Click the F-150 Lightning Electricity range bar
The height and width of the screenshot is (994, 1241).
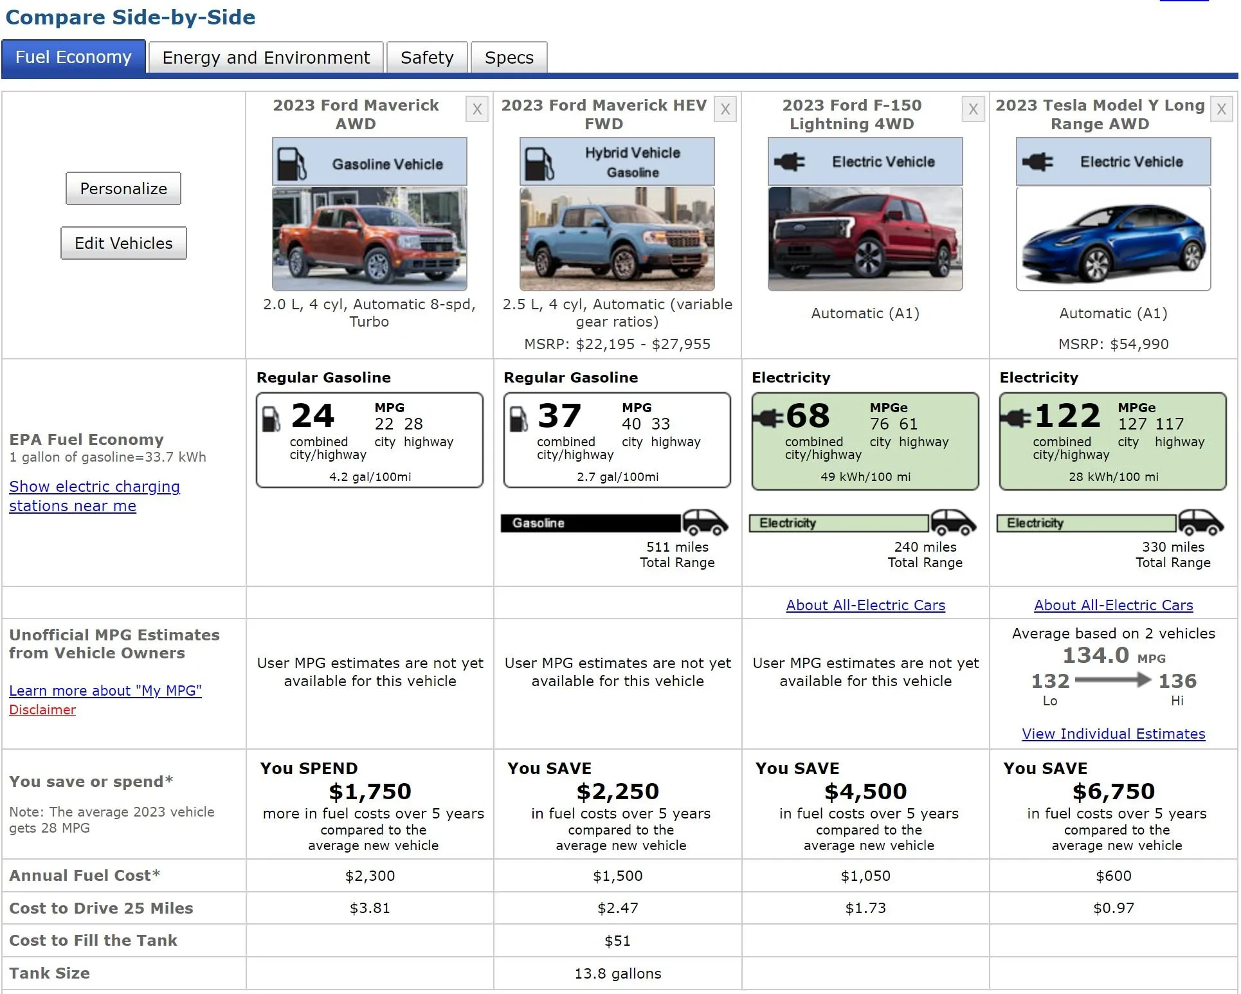[x=839, y=523]
